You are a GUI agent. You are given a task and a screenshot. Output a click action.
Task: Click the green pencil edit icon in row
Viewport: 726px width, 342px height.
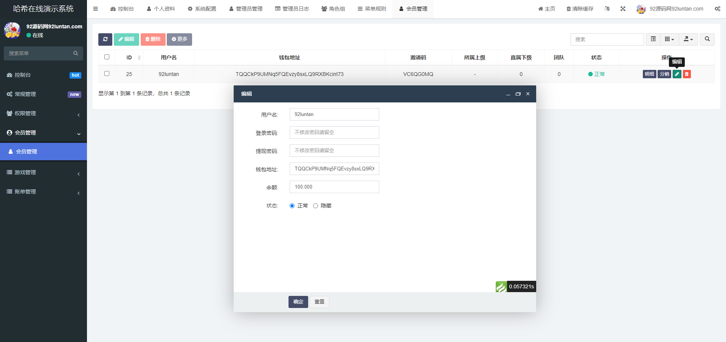677,74
